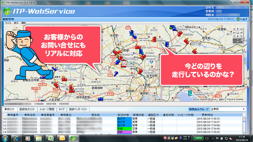Switch to タイヤ tab
The height and width of the screenshot is (142, 253).
coord(62,109)
